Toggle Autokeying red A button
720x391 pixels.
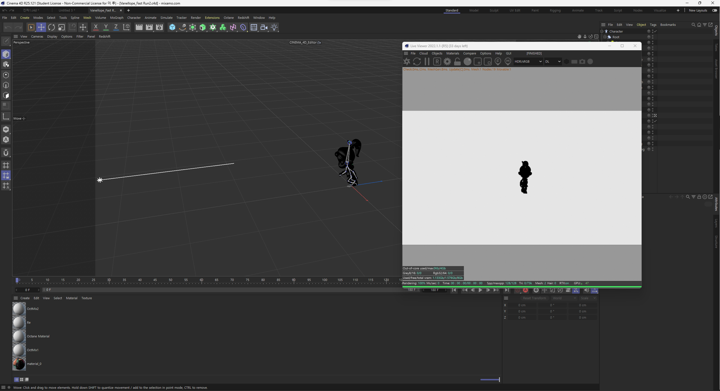[525, 290]
